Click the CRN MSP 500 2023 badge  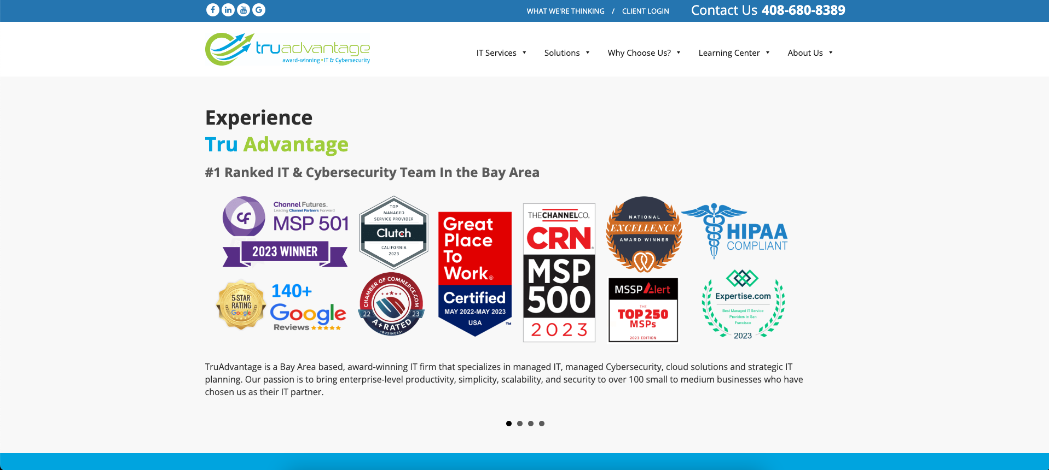559,273
